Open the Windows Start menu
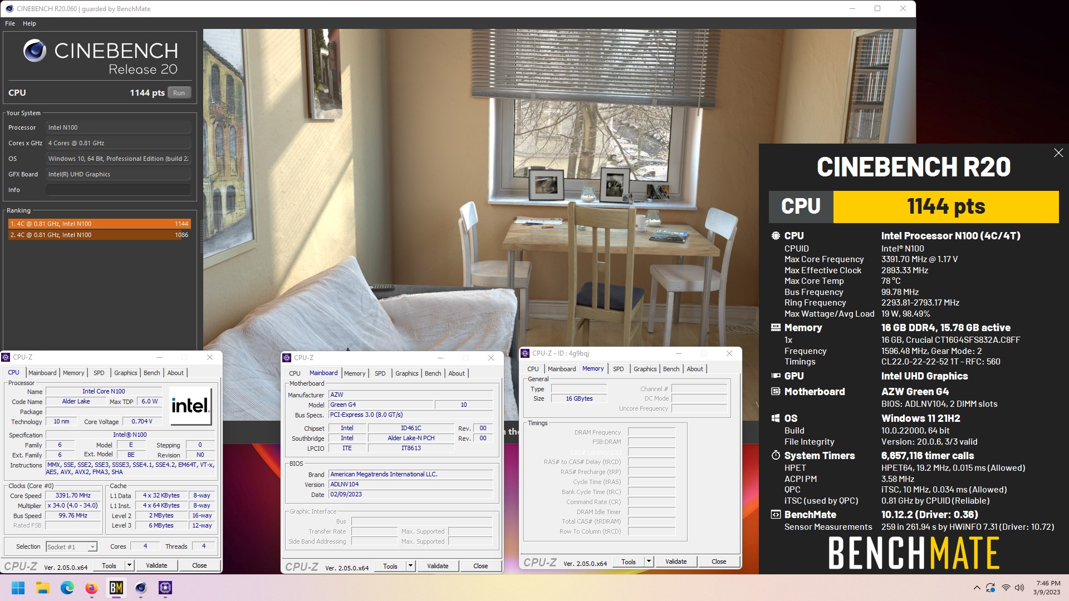This screenshot has height=601, width=1069. click(18, 588)
